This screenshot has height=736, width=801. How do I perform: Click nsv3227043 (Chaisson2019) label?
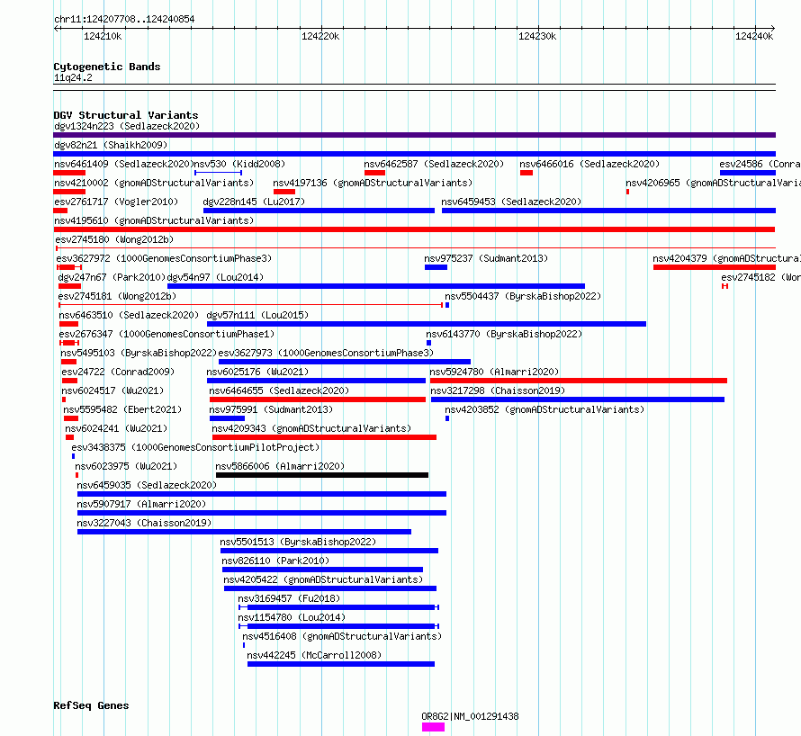[x=144, y=523]
